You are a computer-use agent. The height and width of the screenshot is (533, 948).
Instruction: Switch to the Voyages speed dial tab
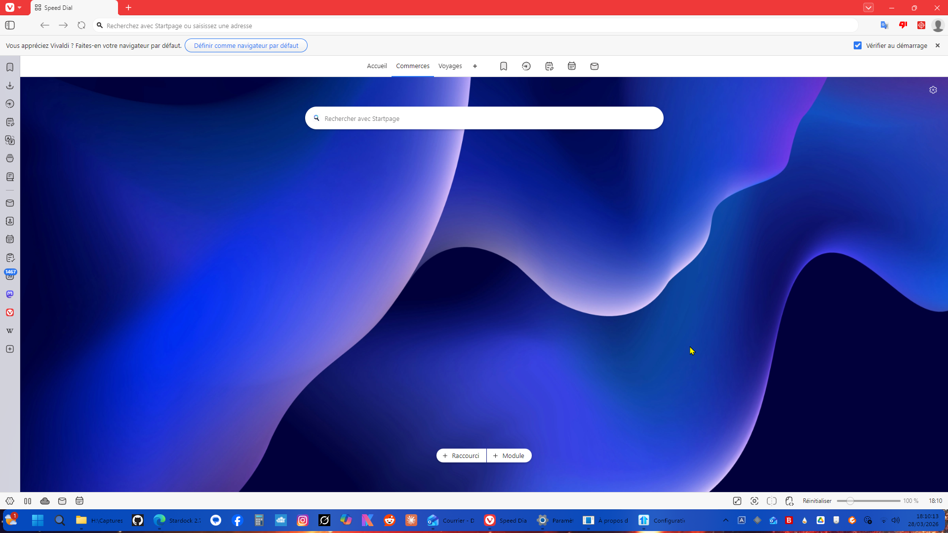pyautogui.click(x=450, y=66)
